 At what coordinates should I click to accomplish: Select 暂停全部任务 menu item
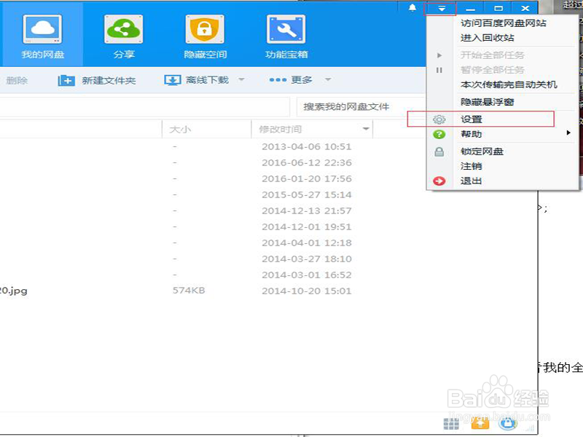(x=493, y=70)
